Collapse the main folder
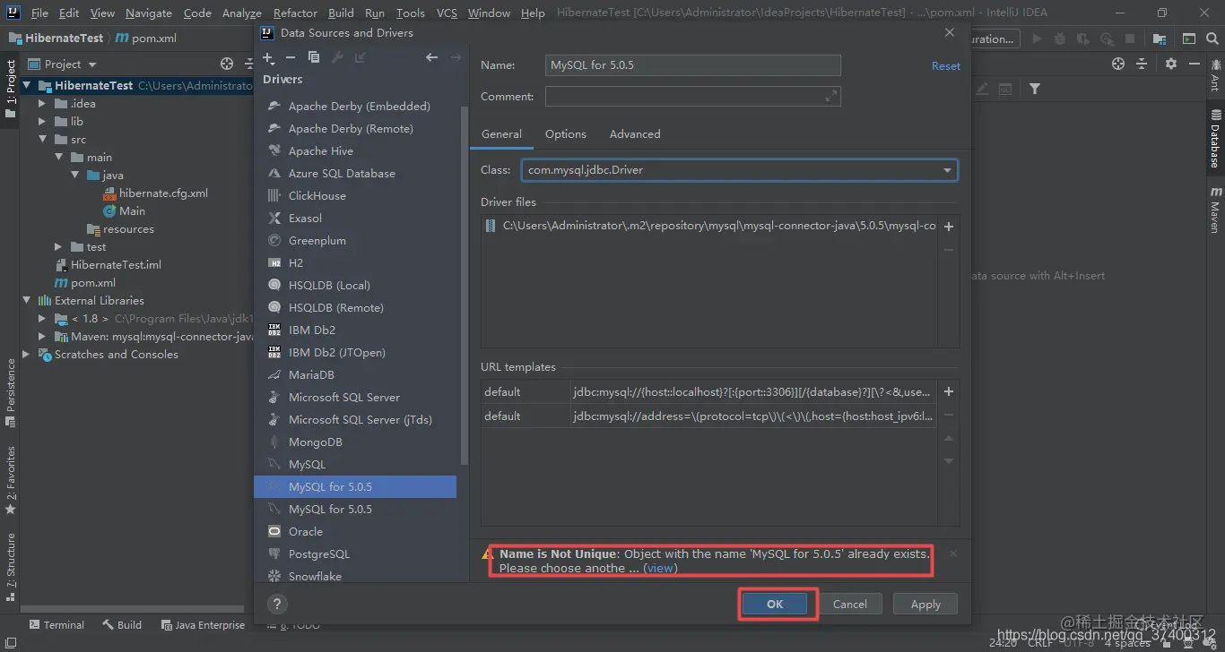The width and height of the screenshot is (1225, 652). click(59, 158)
